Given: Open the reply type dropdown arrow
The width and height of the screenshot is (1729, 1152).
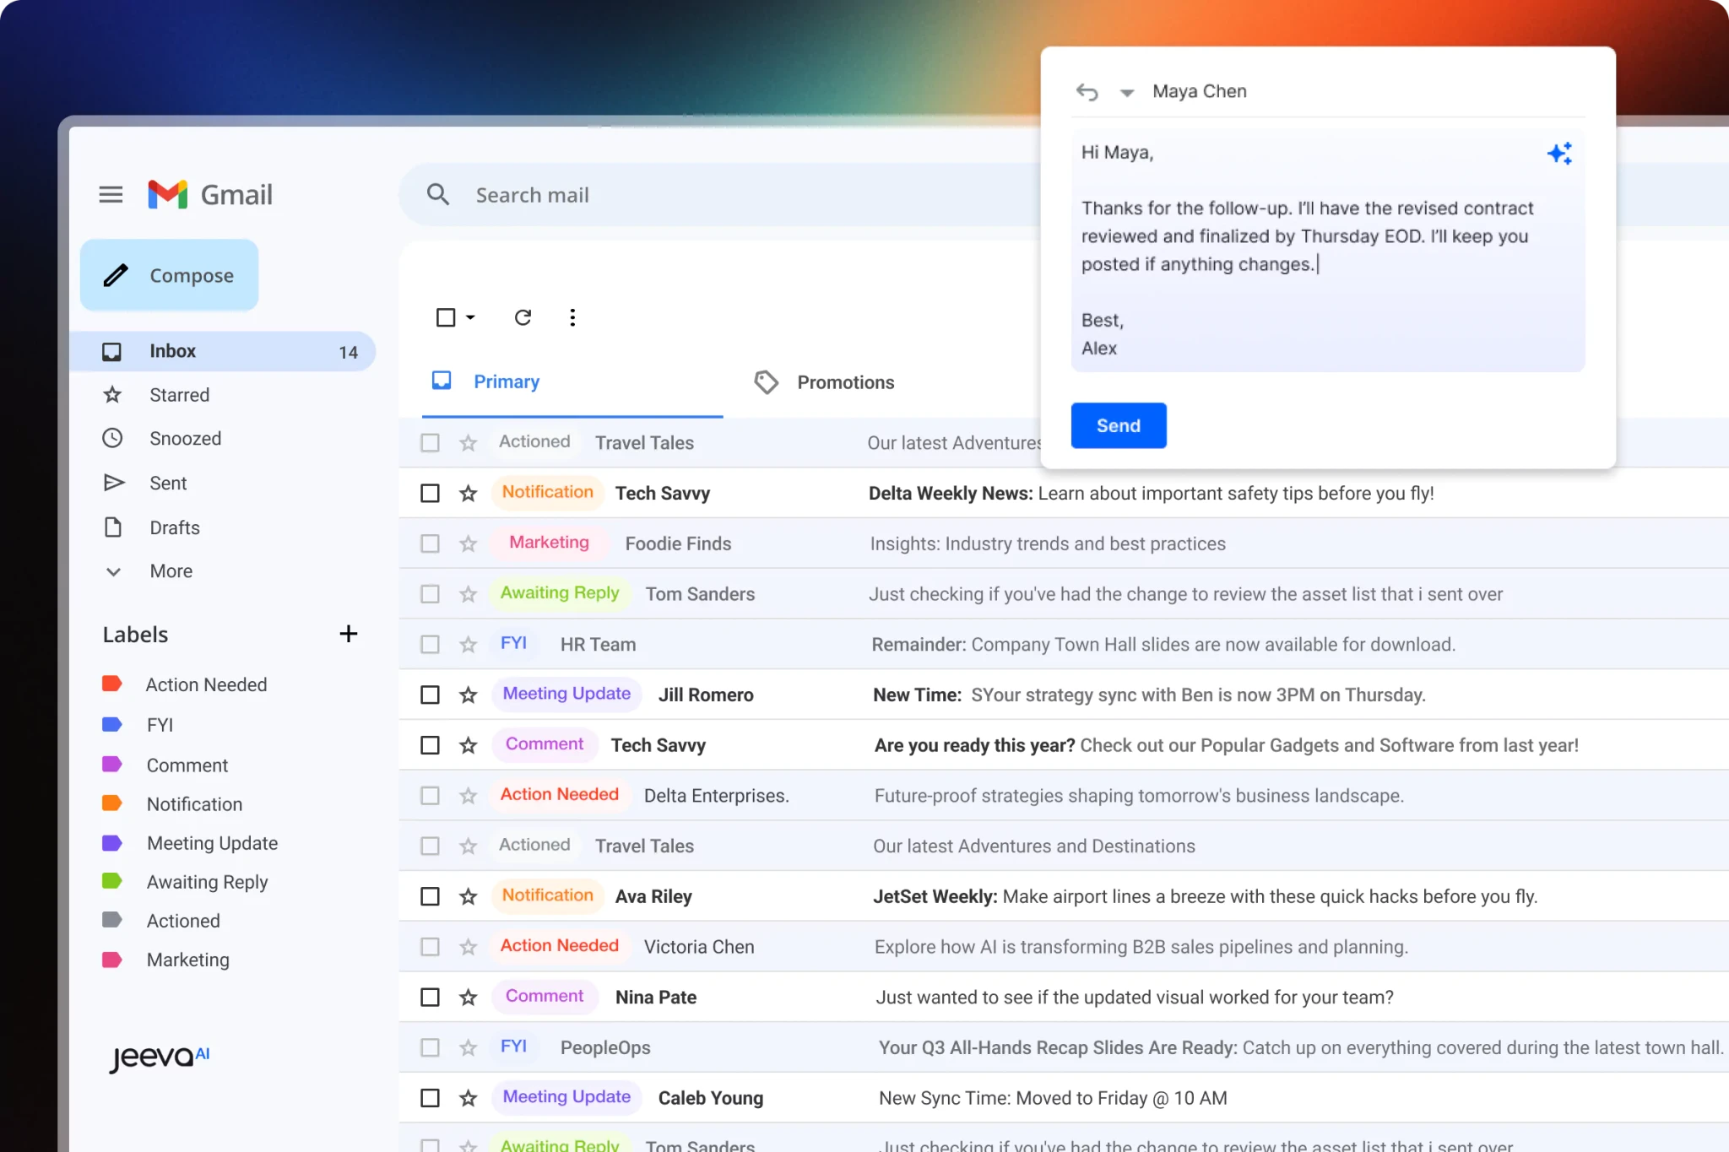Looking at the screenshot, I should (1126, 93).
